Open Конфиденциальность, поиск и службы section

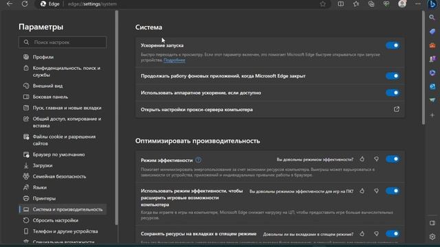click(63, 71)
